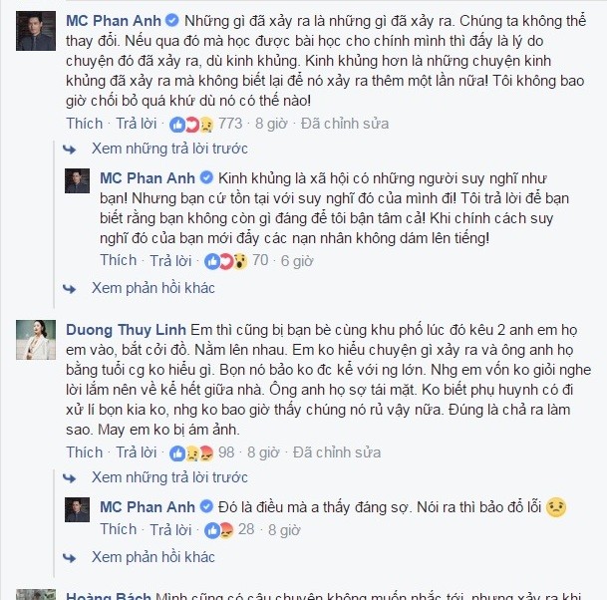Click verified badge in the 'Kinh khủng' reply
The height and width of the screenshot is (600, 607).
[206, 178]
